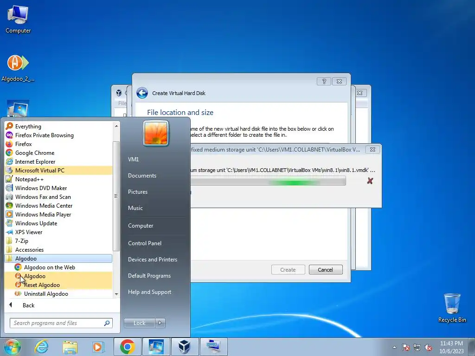
Task: Open Windows Media Player from the list
Action: pos(58,214)
